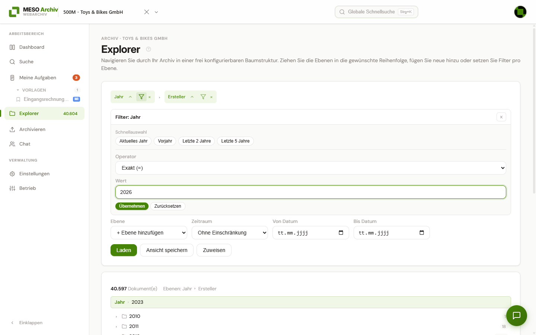This screenshot has width=536, height=335.
Task: Open the Ersteller level filter funnel
Action: tap(203, 97)
